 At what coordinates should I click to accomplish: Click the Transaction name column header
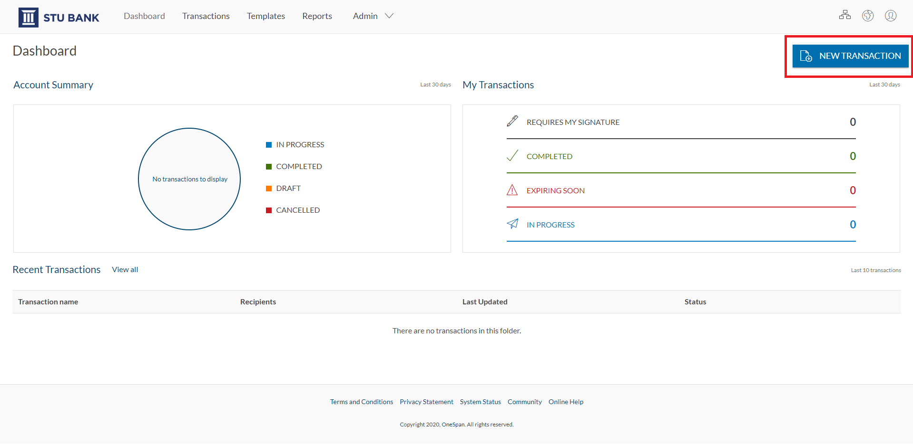click(48, 302)
